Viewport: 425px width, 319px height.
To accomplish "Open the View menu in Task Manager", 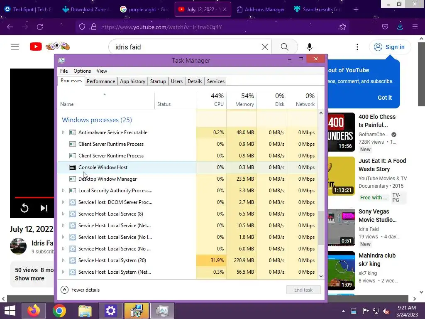I will [102, 71].
